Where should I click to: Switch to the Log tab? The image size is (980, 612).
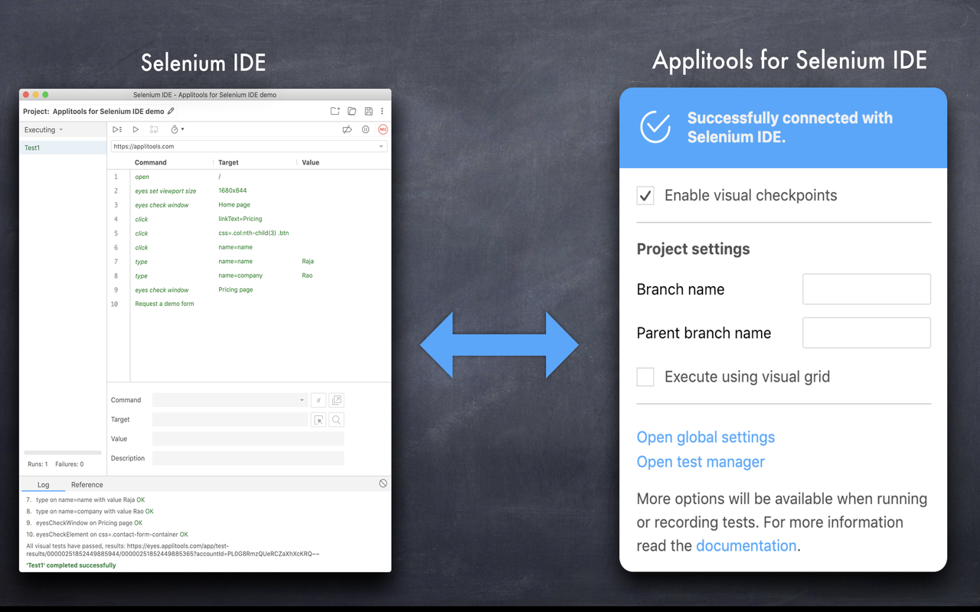[x=43, y=484]
